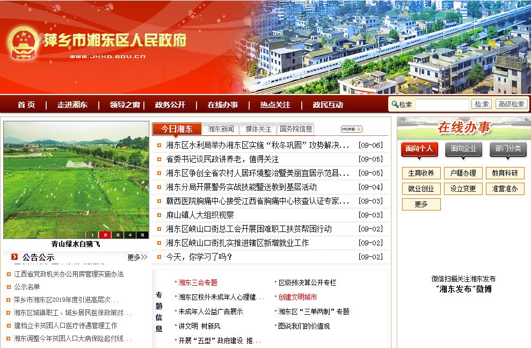Open news 湘东区峡山口街总工会扶贫帮困
Image resolution: width=531 pixels, height=348 pixels.
(249, 229)
